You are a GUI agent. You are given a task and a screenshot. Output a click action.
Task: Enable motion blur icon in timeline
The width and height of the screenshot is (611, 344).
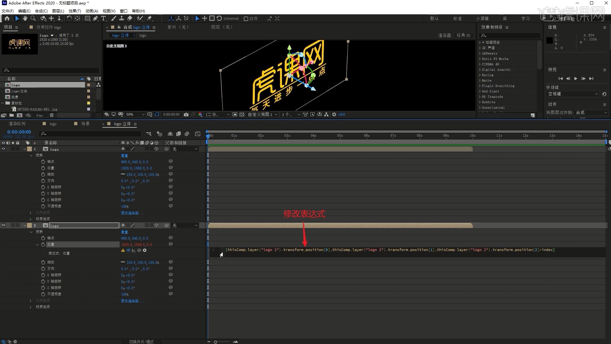(187, 134)
